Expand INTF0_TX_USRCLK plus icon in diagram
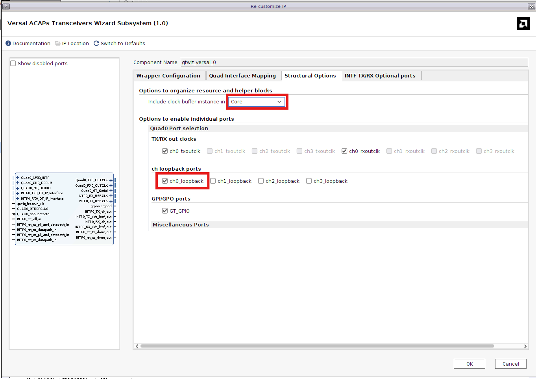536x379 pixels. 111,201
